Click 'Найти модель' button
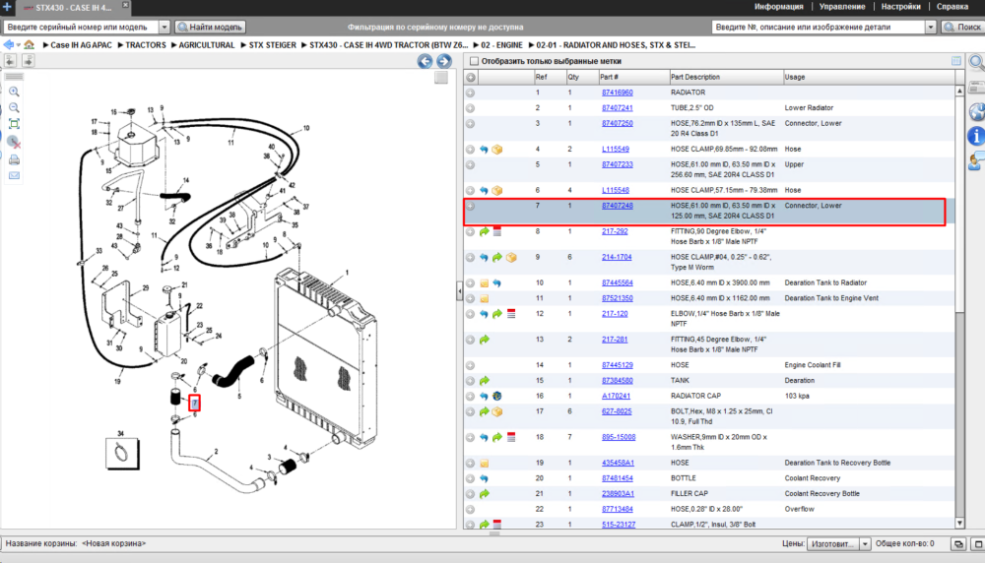 (210, 27)
